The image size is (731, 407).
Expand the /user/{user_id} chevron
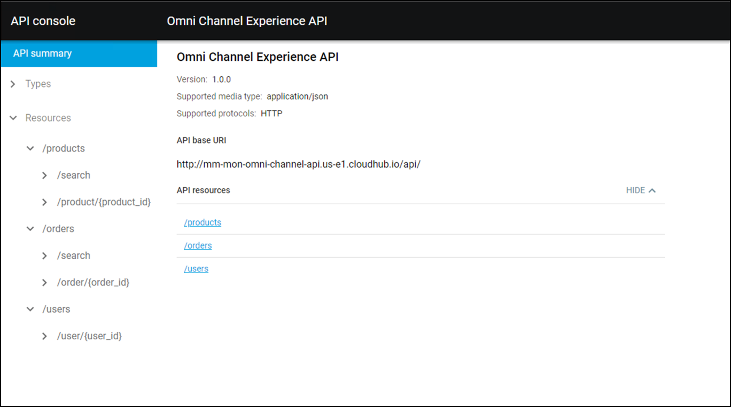(x=45, y=337)
